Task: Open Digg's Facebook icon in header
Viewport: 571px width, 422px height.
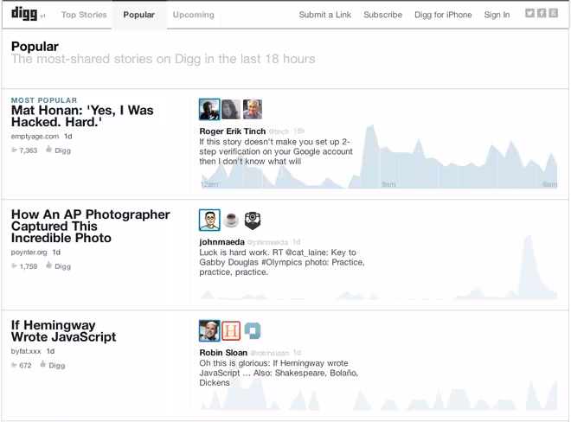Action: pyautogui.click(x=542, y=13)
